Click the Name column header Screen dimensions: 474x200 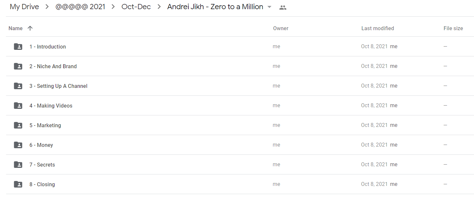pyautogui.click(x=15, y=28)
